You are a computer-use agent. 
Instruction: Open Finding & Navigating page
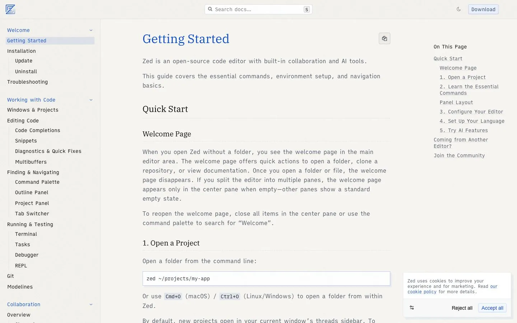pos(33,172)
